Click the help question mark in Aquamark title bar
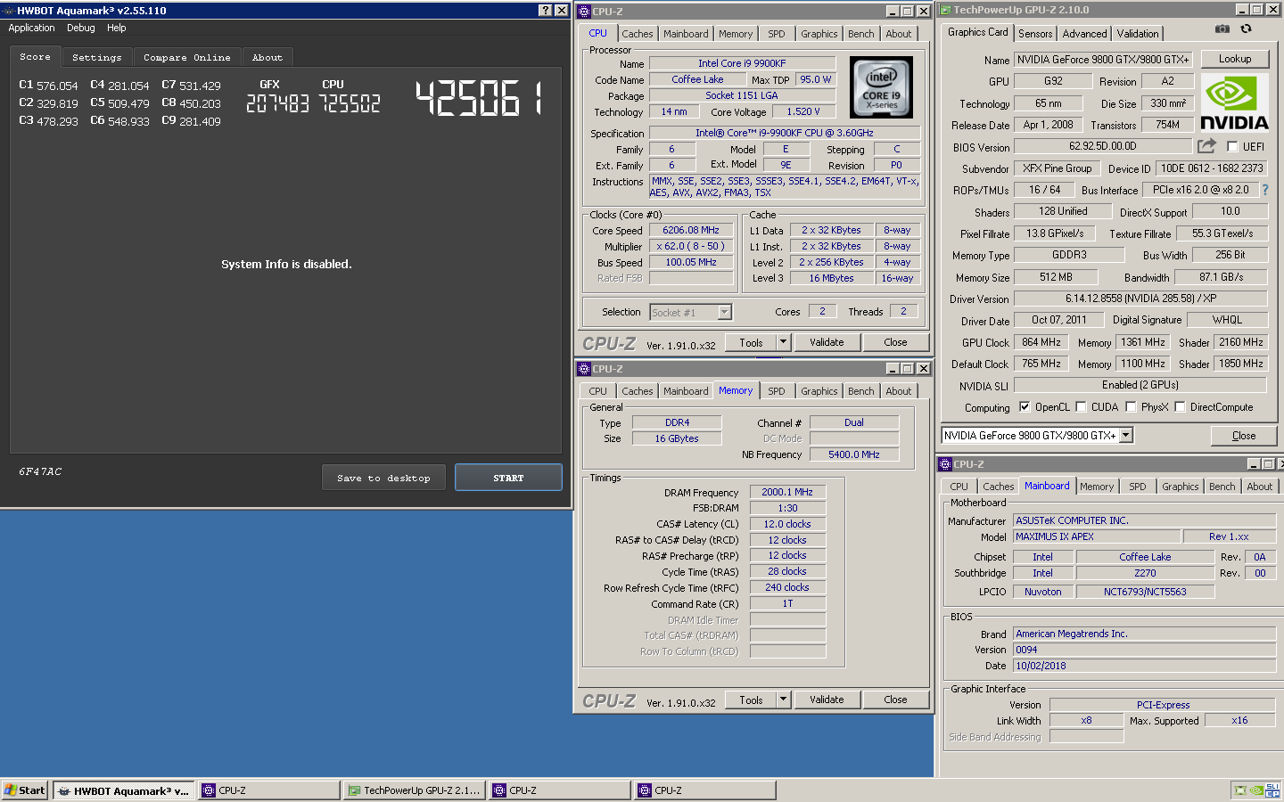The image size is (1284, 802). 546,10
